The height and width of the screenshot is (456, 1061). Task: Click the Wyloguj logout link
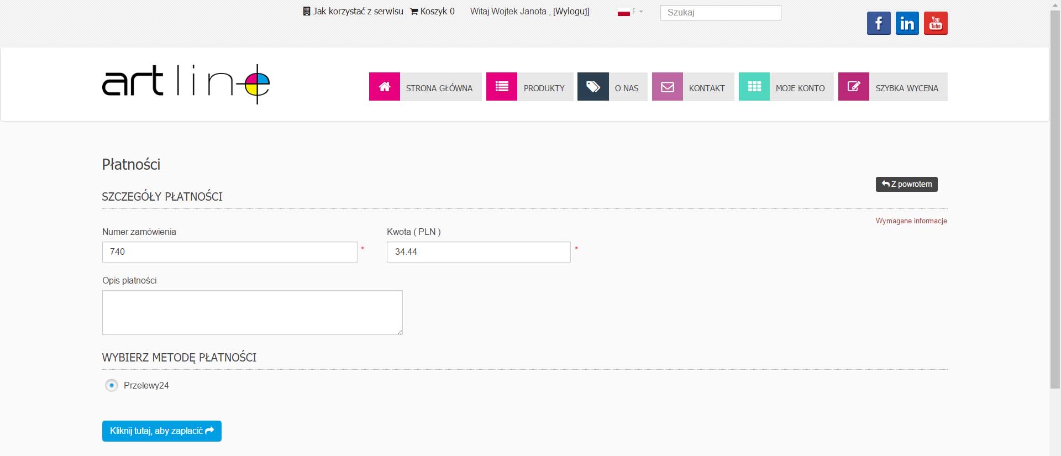(x=571, y=11)
